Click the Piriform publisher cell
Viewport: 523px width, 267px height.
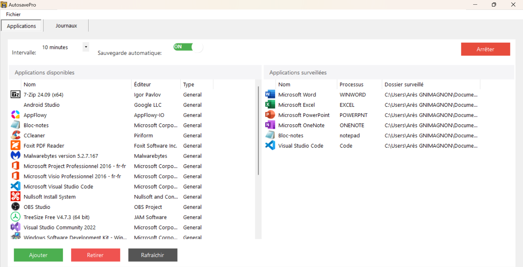143,135
